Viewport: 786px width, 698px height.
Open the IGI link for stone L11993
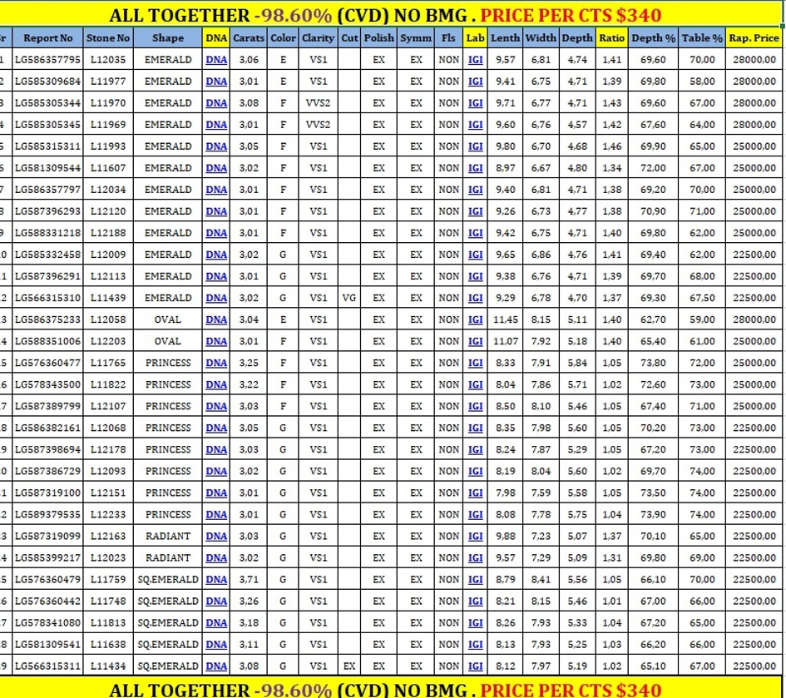point(475,146)
